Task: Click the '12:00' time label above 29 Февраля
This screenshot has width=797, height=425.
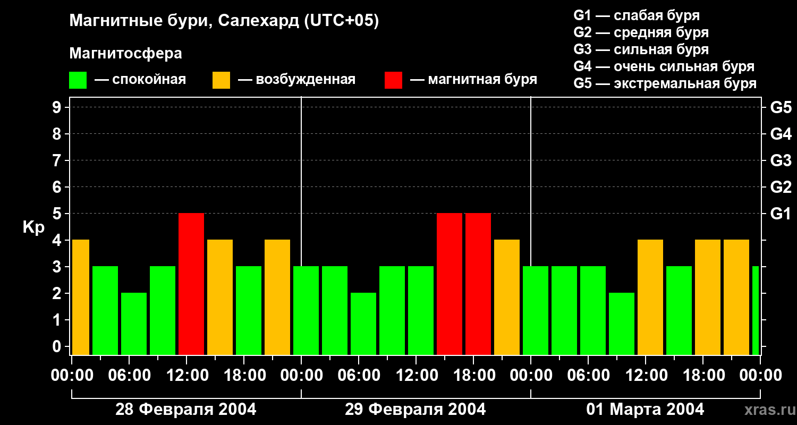Action: pos(416,376)
